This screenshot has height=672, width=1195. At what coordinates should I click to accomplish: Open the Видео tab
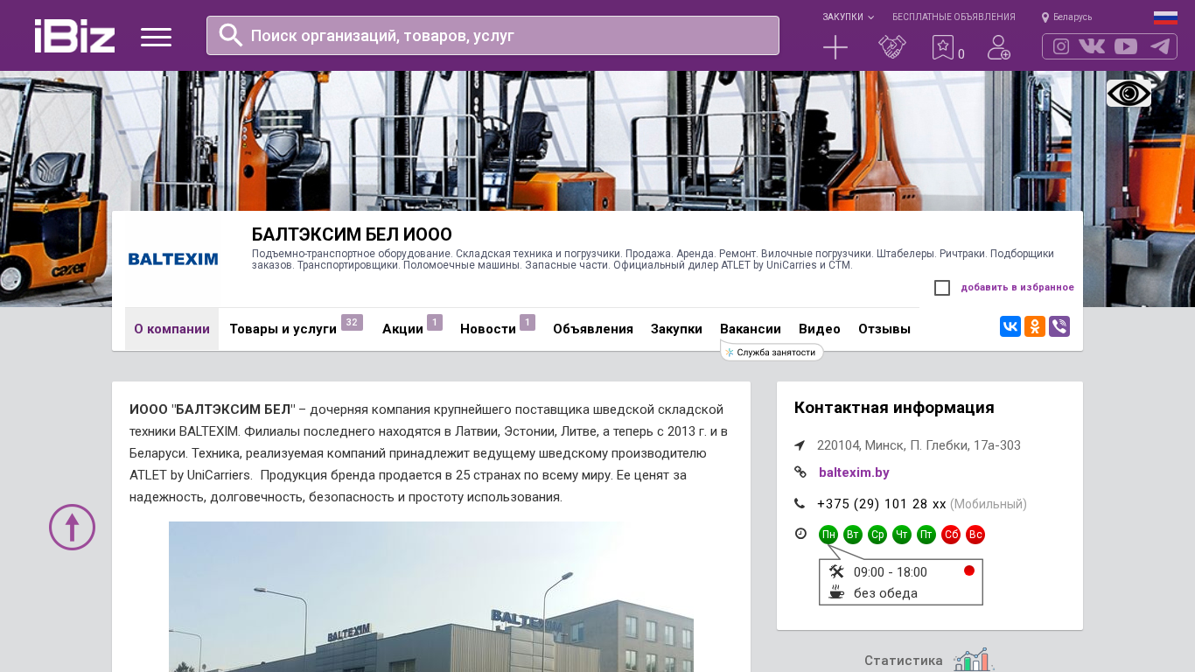pos(820,329)
